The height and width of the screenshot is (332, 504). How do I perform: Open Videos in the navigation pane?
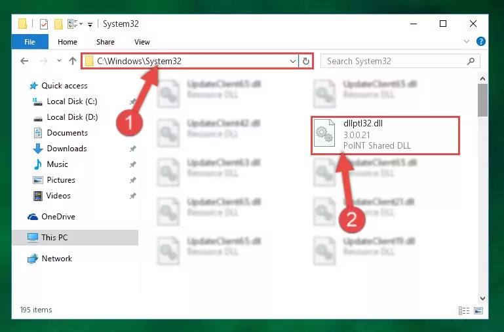tap(58, 196)
